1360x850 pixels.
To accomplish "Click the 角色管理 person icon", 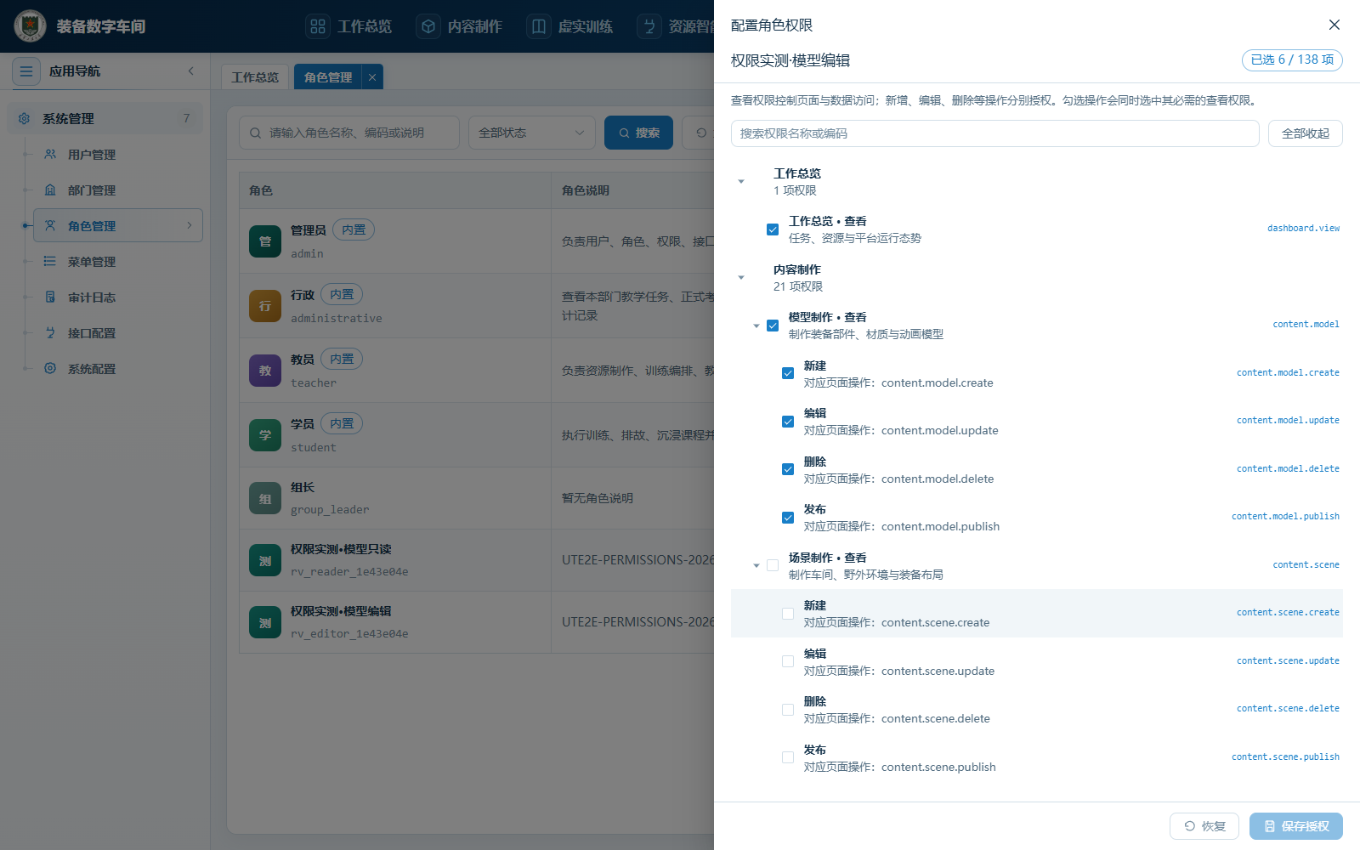I will coord(50,225).
